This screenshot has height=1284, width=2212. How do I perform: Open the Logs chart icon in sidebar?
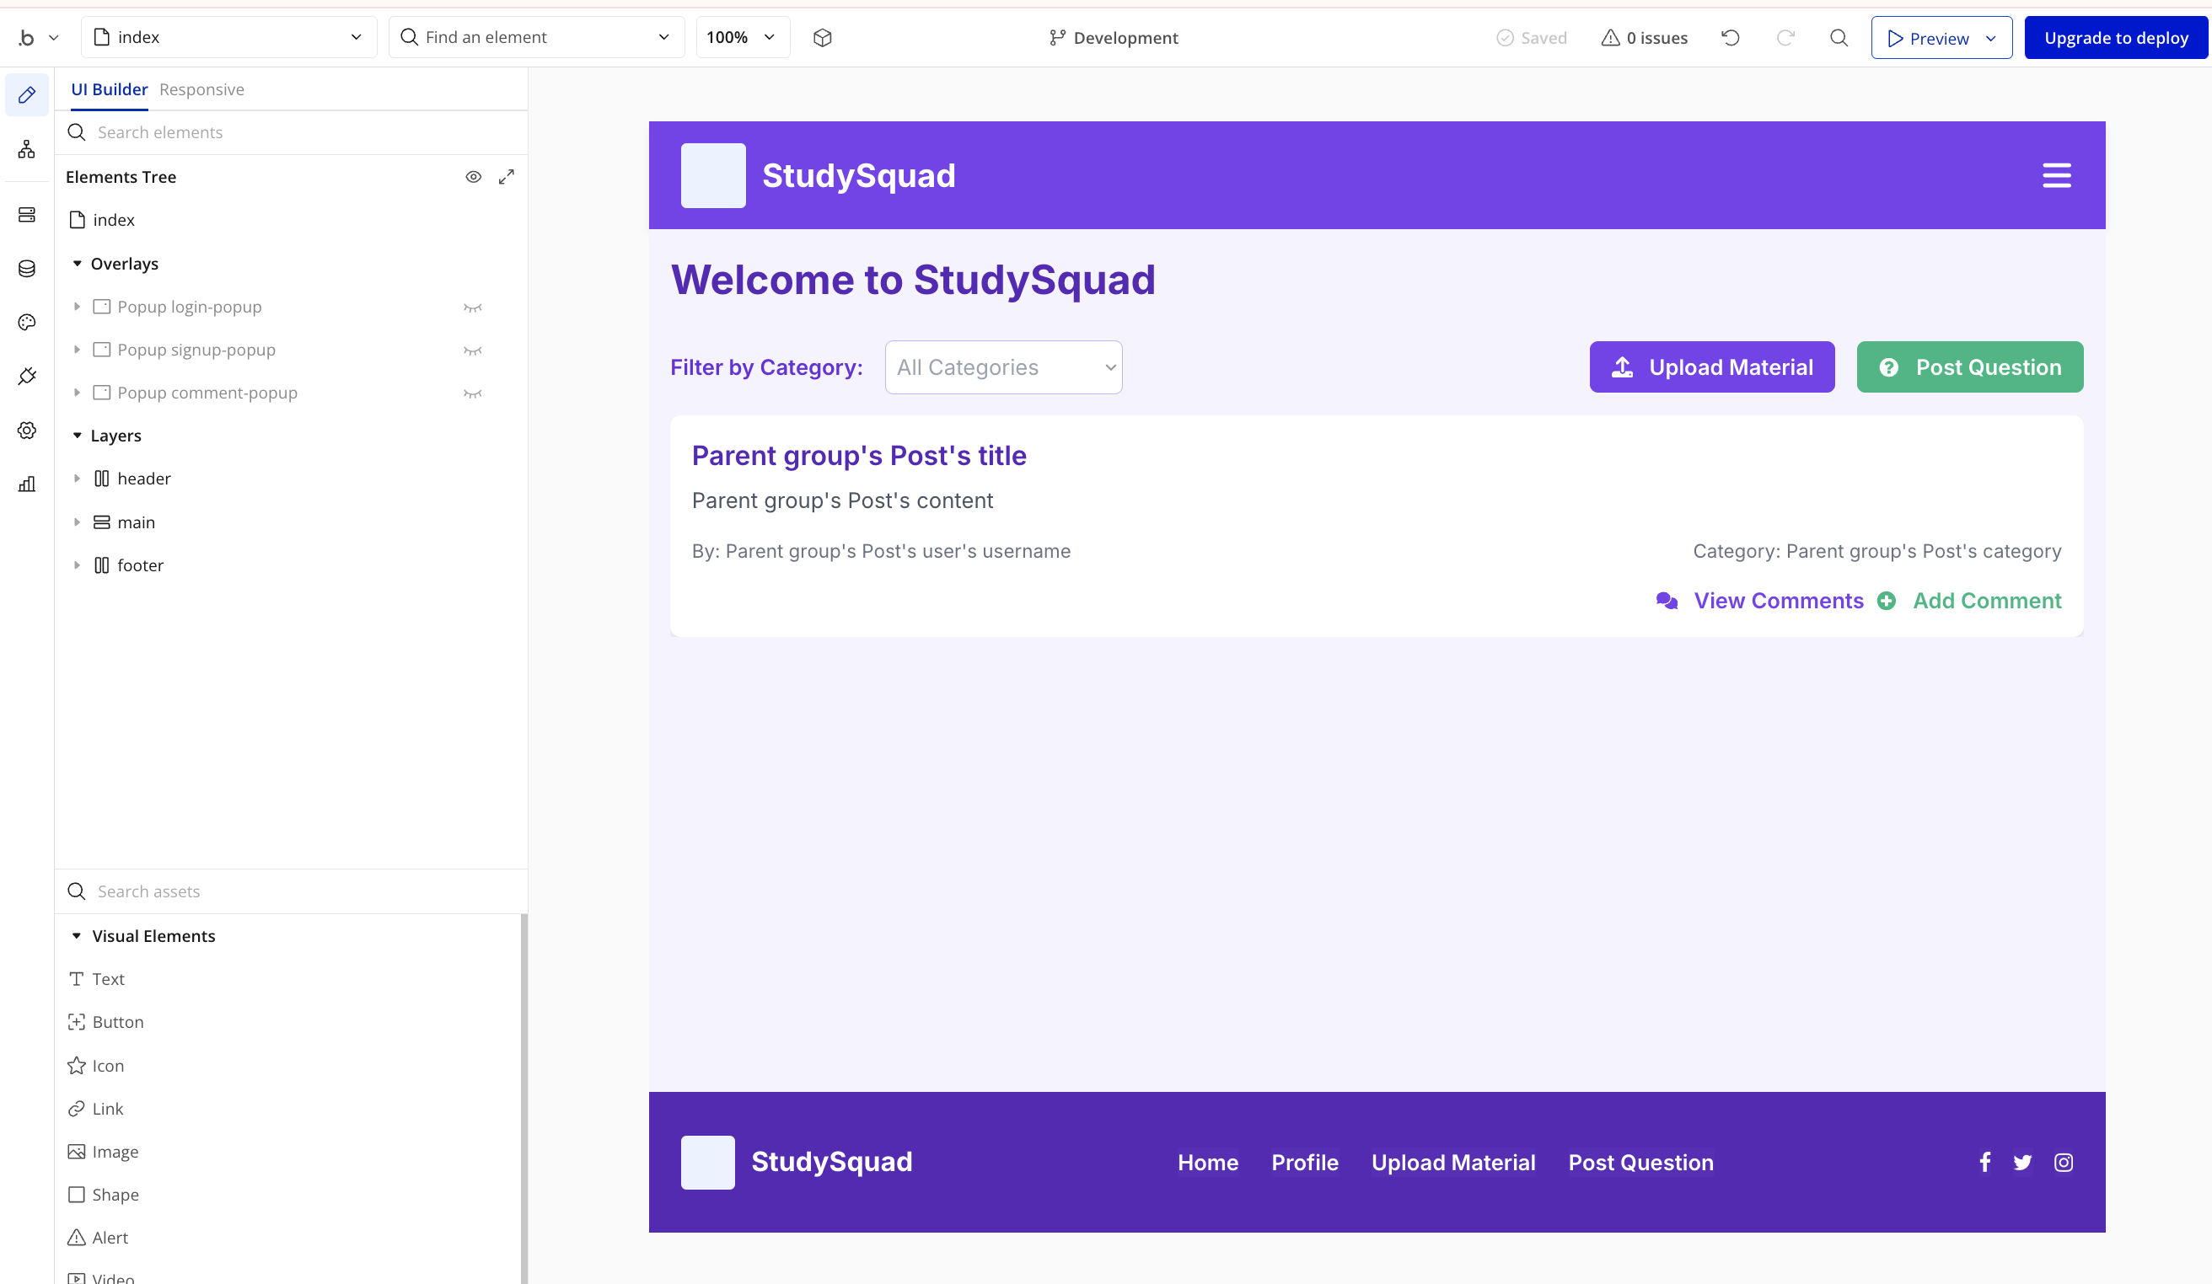[26, 484]
